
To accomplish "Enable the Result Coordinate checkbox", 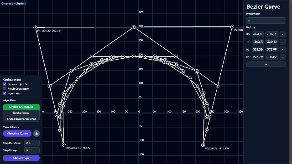I will tap(5, 89).
